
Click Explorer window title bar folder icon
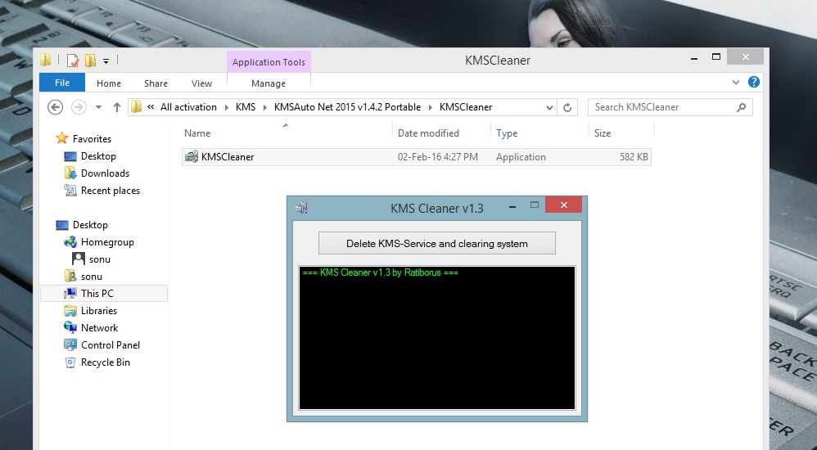45,61
